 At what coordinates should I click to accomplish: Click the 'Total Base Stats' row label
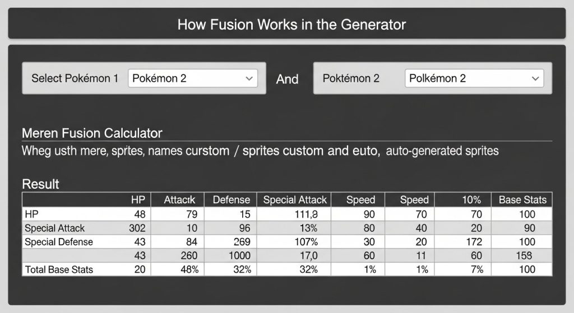pyautogui.click(x=59, y=269)
